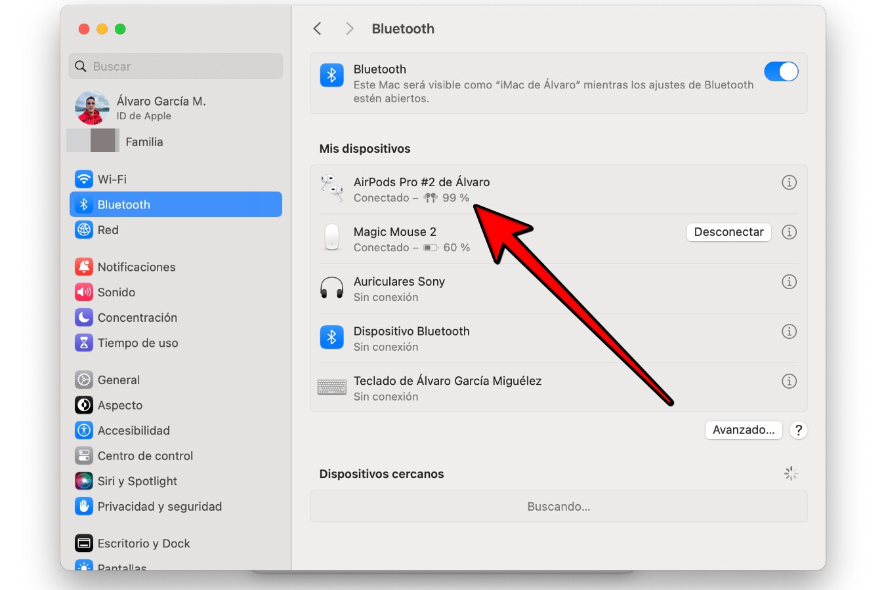Click the Red globe icon
The width and height of the screenshot is (886, 590).
[x=84, y=230]
